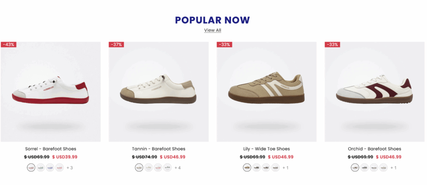This screenshot has height=185, width=427.
Task: Open the Sorrel - Barefoot Shoes title
Action: coord(50,149)
